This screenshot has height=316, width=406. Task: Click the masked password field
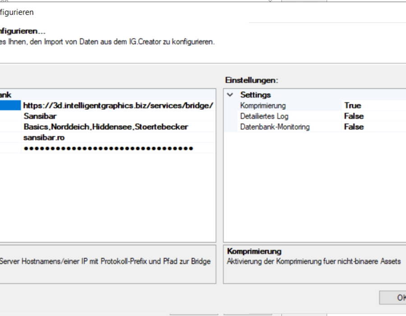point(118,148)
